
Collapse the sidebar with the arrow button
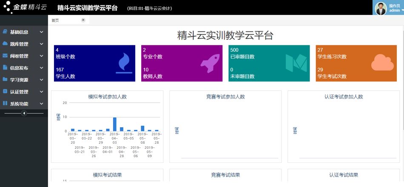pos(24,113)
